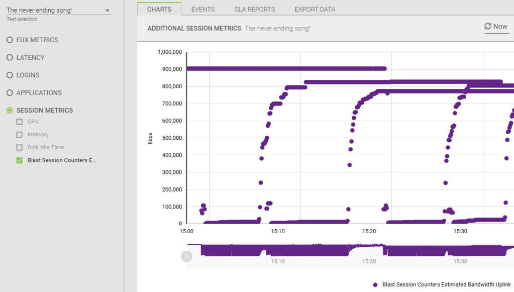The image size is (514, 292).
Task: Select the SESSION METRICS radio option
Action: tap(10, 110)
